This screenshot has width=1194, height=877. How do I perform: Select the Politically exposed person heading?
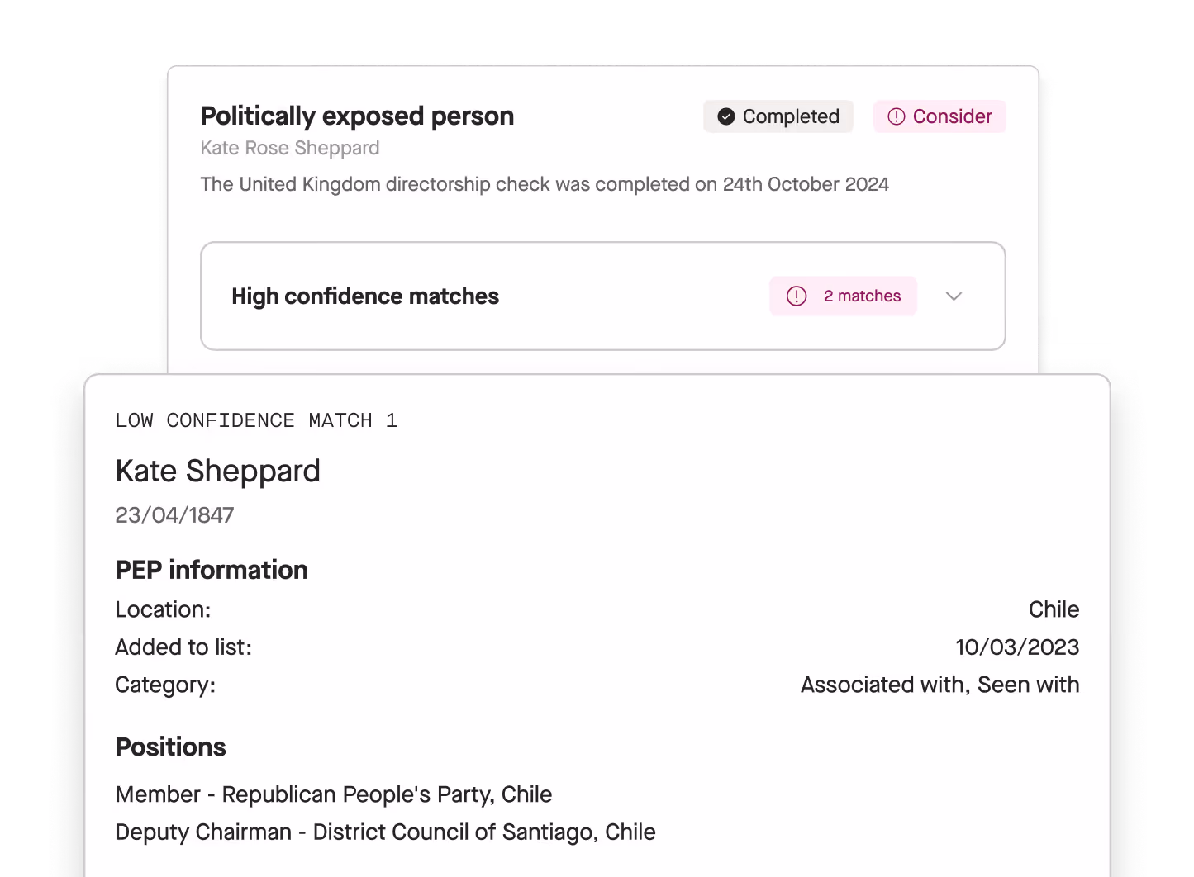(x=357, y=116)
